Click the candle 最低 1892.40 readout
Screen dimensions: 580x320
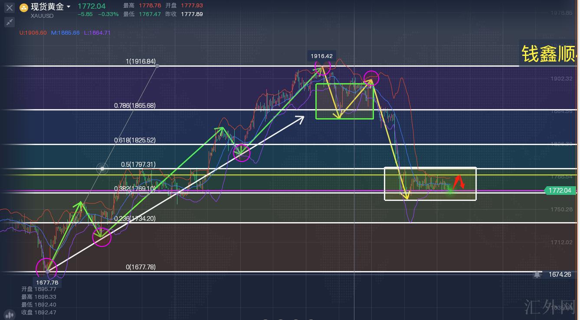point(39,304)
